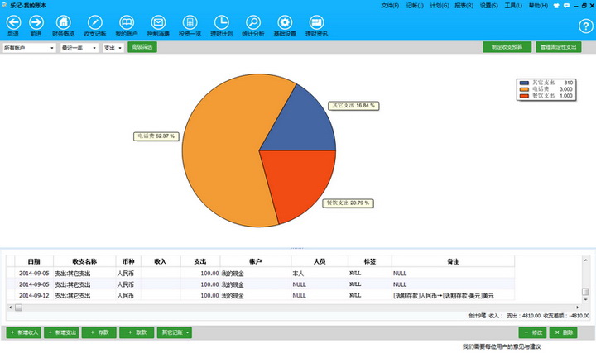Click the [活期存款]人民币 remark cell
Viewport: 596px width, 353px height.
click(x=453, y=296)
